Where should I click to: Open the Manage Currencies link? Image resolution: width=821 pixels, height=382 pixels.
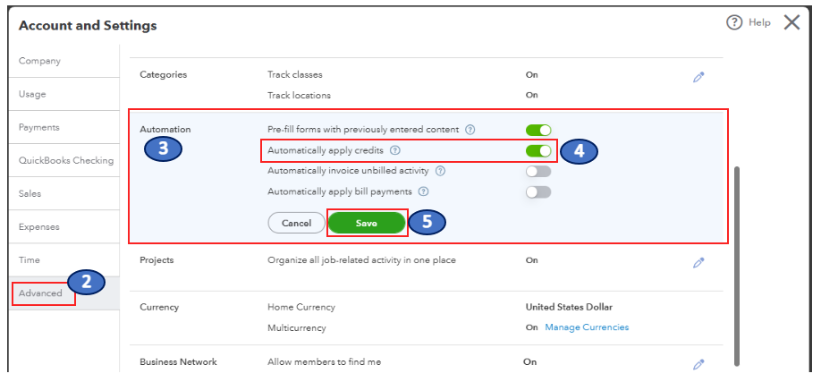coord(587,327)
